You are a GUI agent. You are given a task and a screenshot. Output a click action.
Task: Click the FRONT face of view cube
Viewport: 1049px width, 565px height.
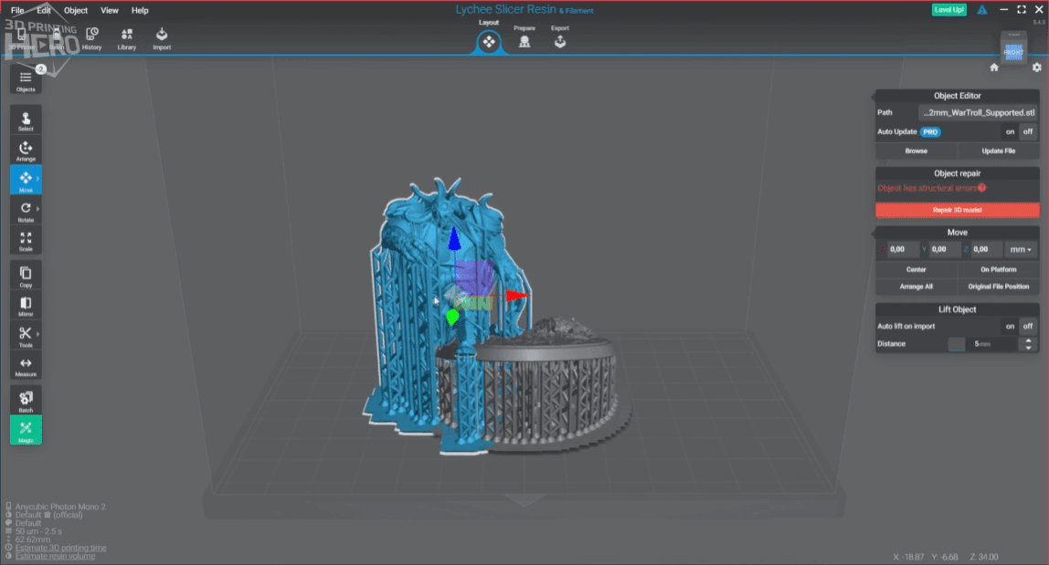(x=1013, y=51)
